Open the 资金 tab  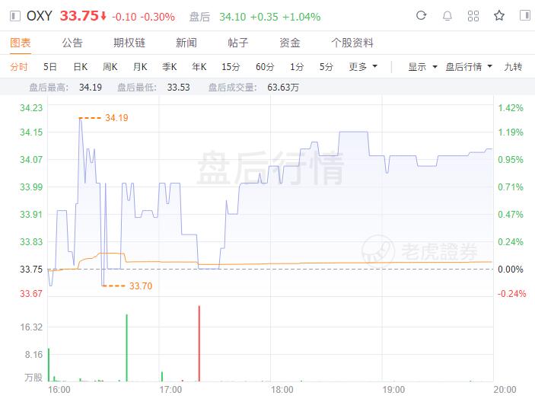point(290,43)
